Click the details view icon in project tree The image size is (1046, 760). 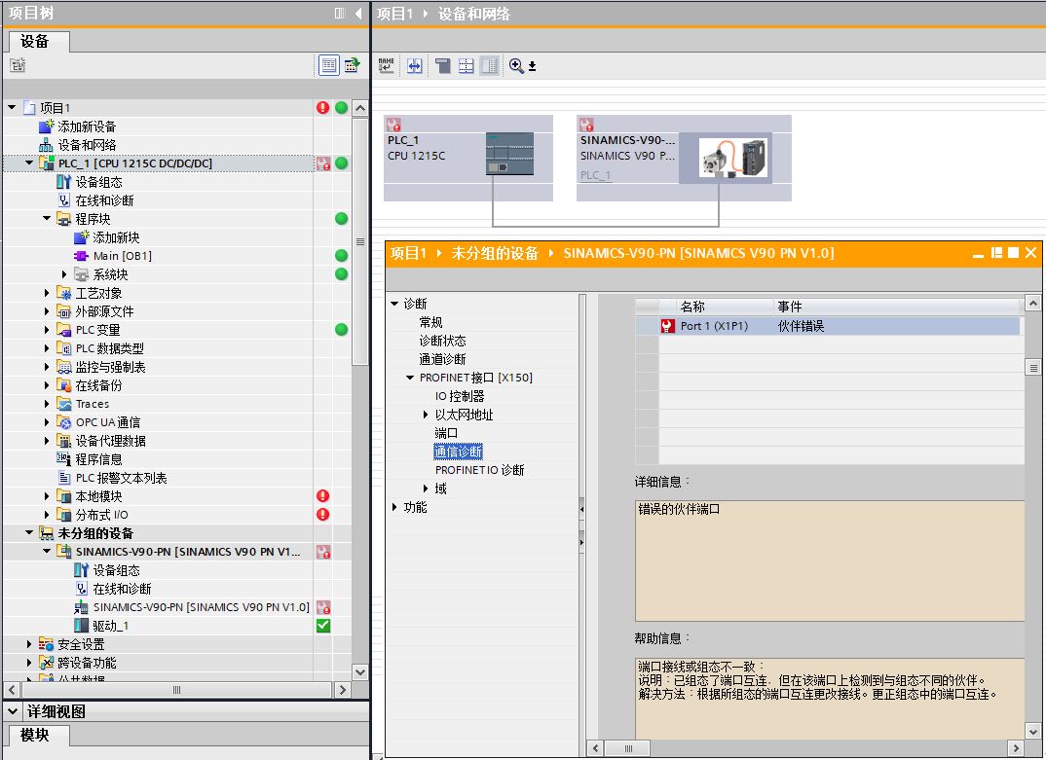[329, 65]
